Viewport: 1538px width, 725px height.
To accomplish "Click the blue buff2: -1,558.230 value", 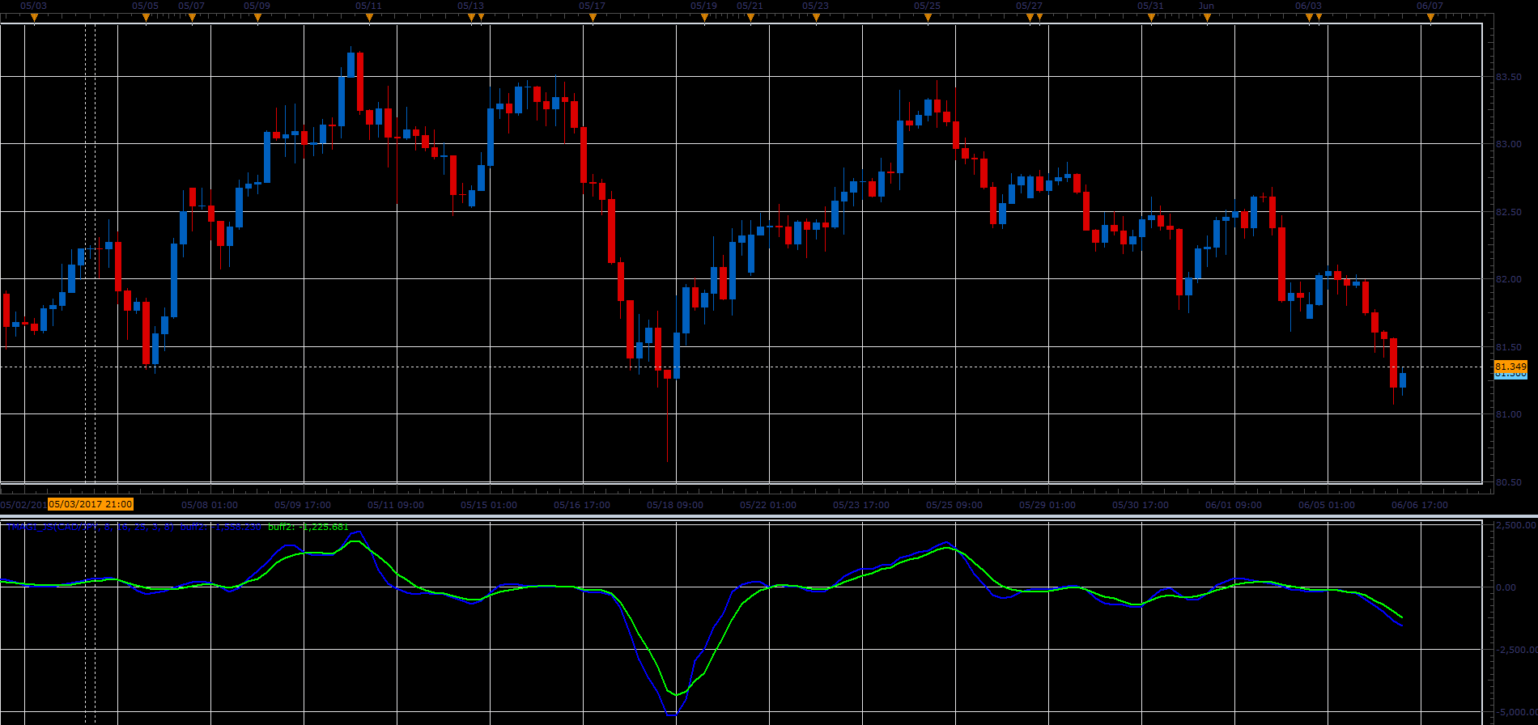I will (221, 527).
